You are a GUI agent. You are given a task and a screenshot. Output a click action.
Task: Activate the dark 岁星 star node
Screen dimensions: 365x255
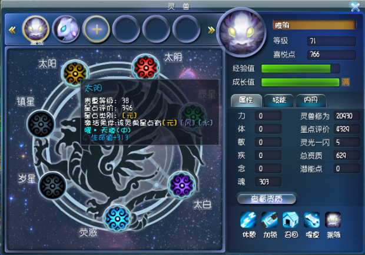coord(52,186)
